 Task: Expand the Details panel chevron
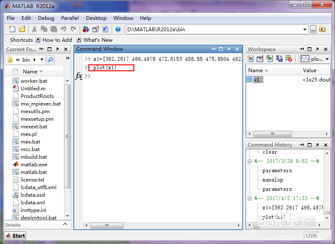pyautogui.click(x=65, y=224)
